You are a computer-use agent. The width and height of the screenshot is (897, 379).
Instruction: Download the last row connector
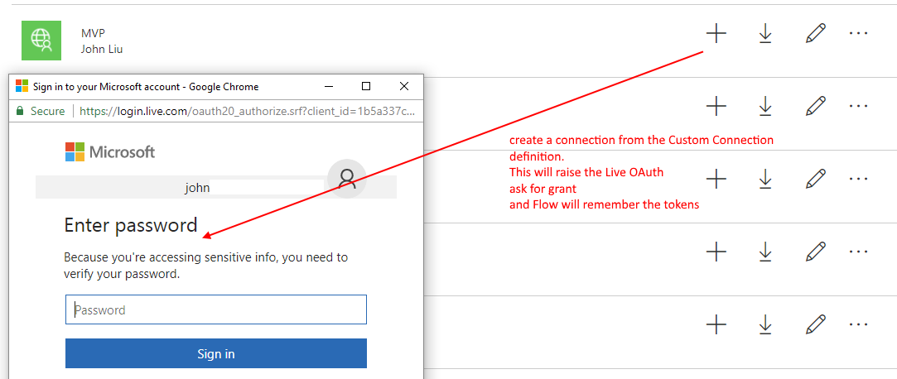[765, 324]
